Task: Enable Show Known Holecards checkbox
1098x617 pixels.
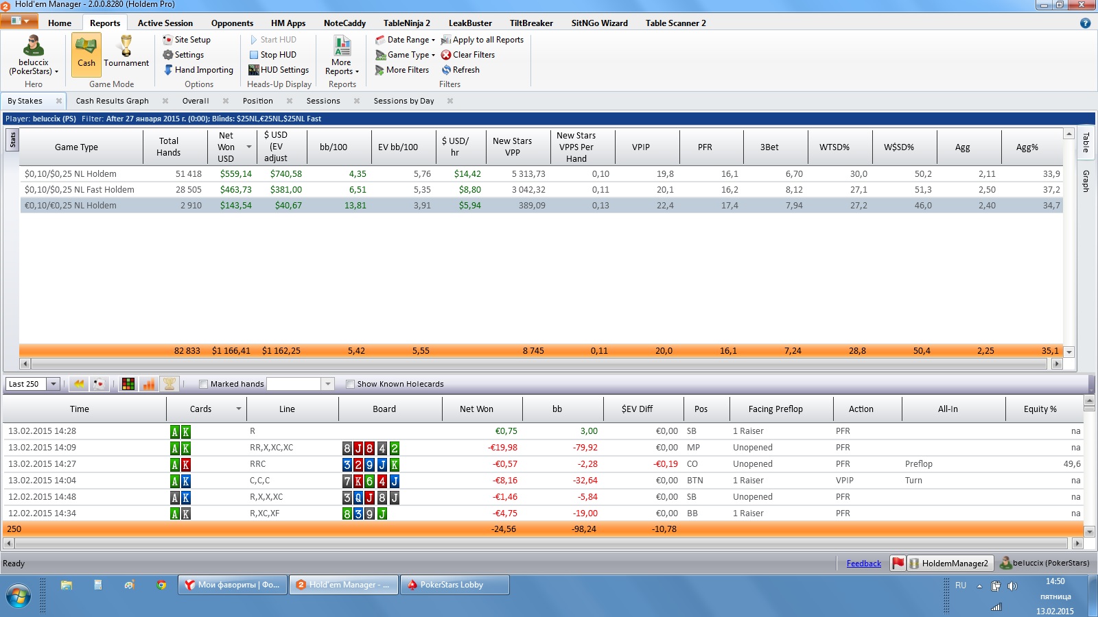Action: (350, 384)
